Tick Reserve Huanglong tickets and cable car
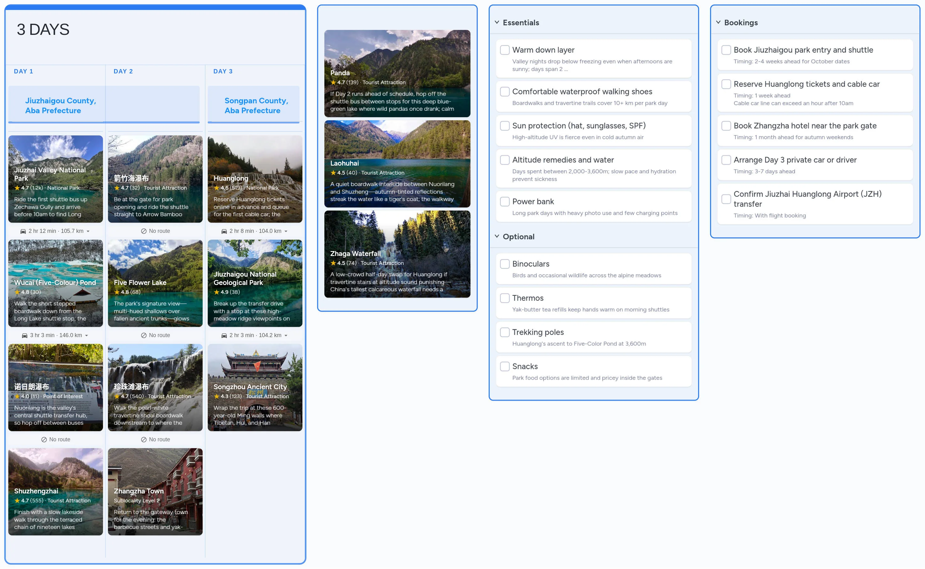 click(x=726, y=84)
